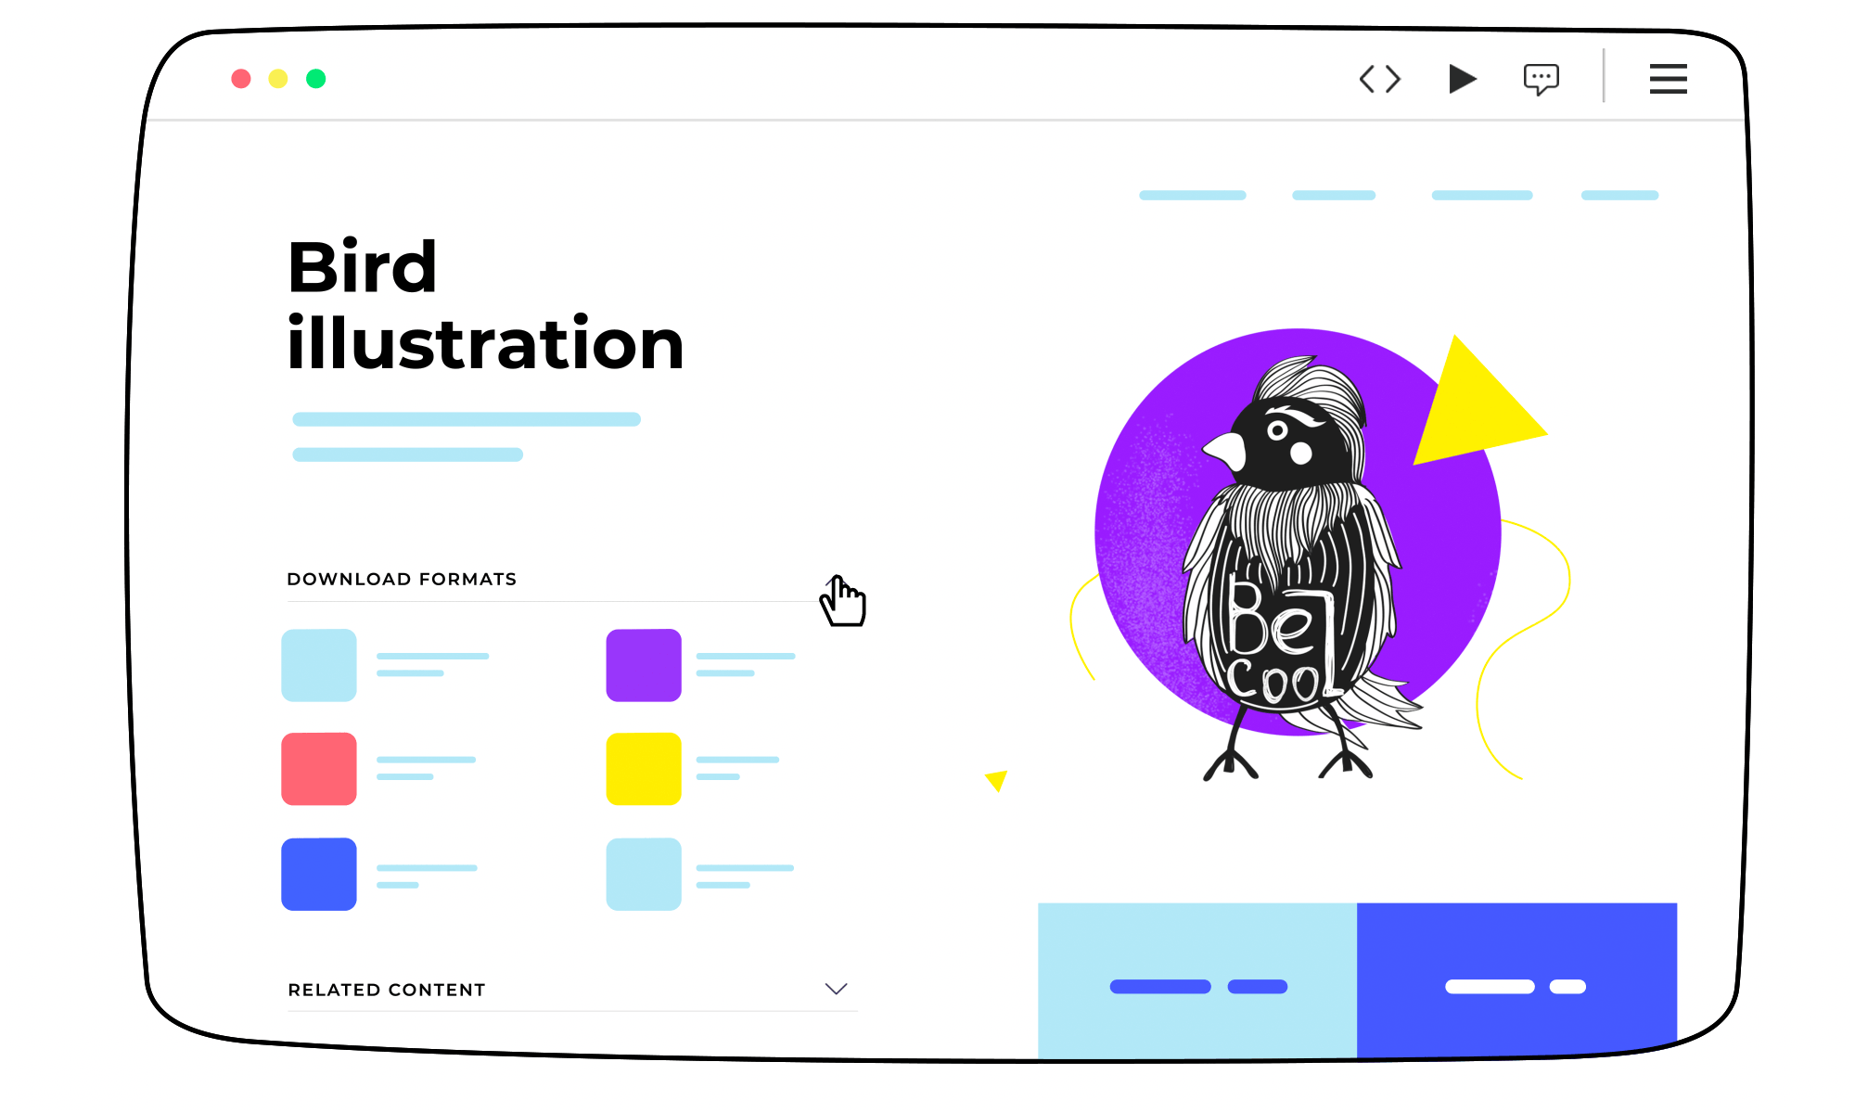Image resolution: width=1855 pixels, height=1113 pixels.
Task: Click the hamburger menu icon
Action: click(1667, 80)
